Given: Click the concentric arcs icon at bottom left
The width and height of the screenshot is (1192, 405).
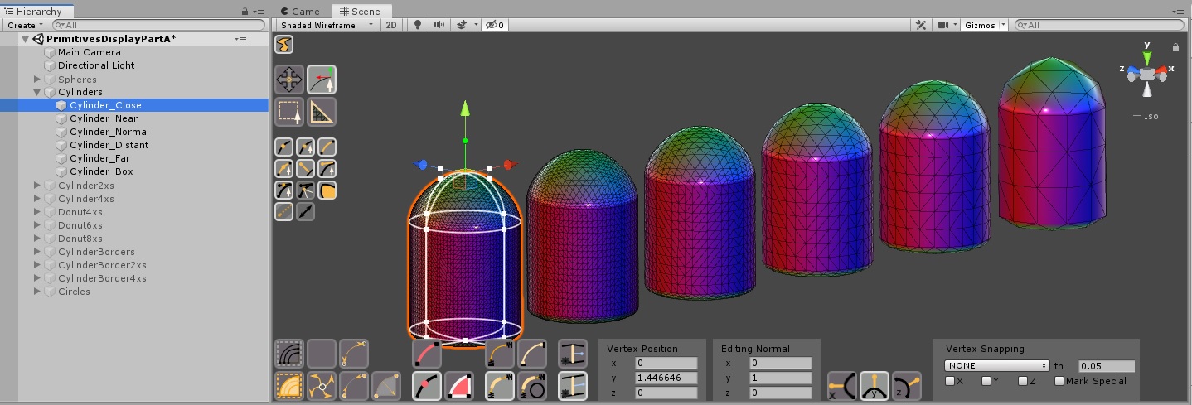Looking at the screenshot, I should (x=289, y=354).
